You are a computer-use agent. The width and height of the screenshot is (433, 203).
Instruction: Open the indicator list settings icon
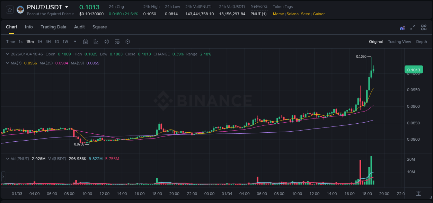pyautogui.click(x=117, y=42)
